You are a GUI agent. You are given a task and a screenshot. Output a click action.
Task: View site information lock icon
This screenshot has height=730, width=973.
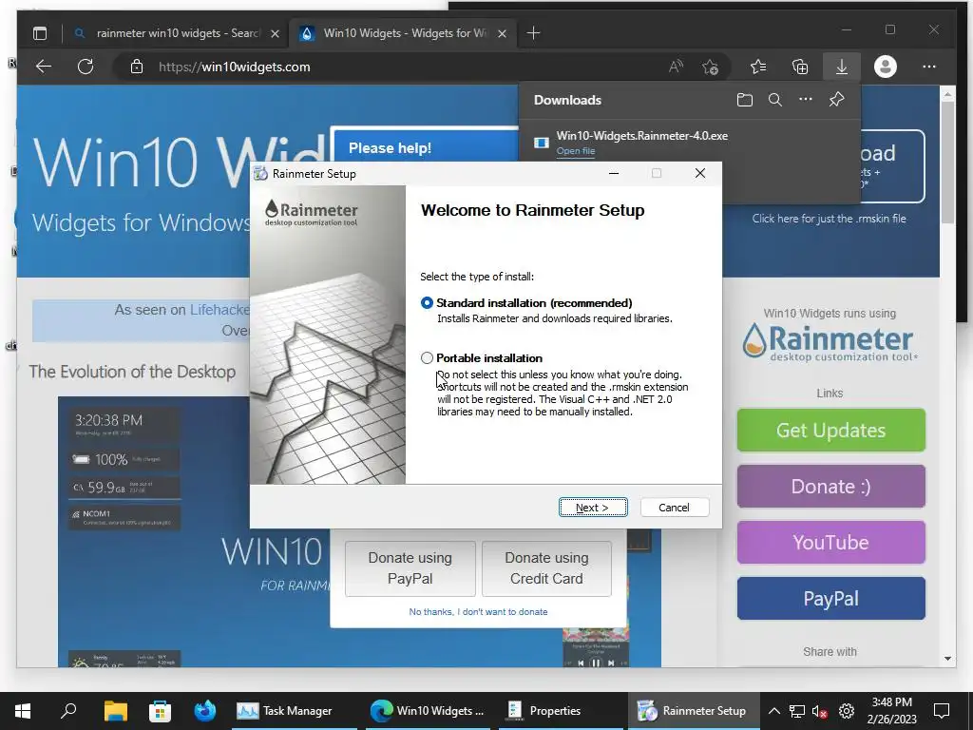[137, 67]
